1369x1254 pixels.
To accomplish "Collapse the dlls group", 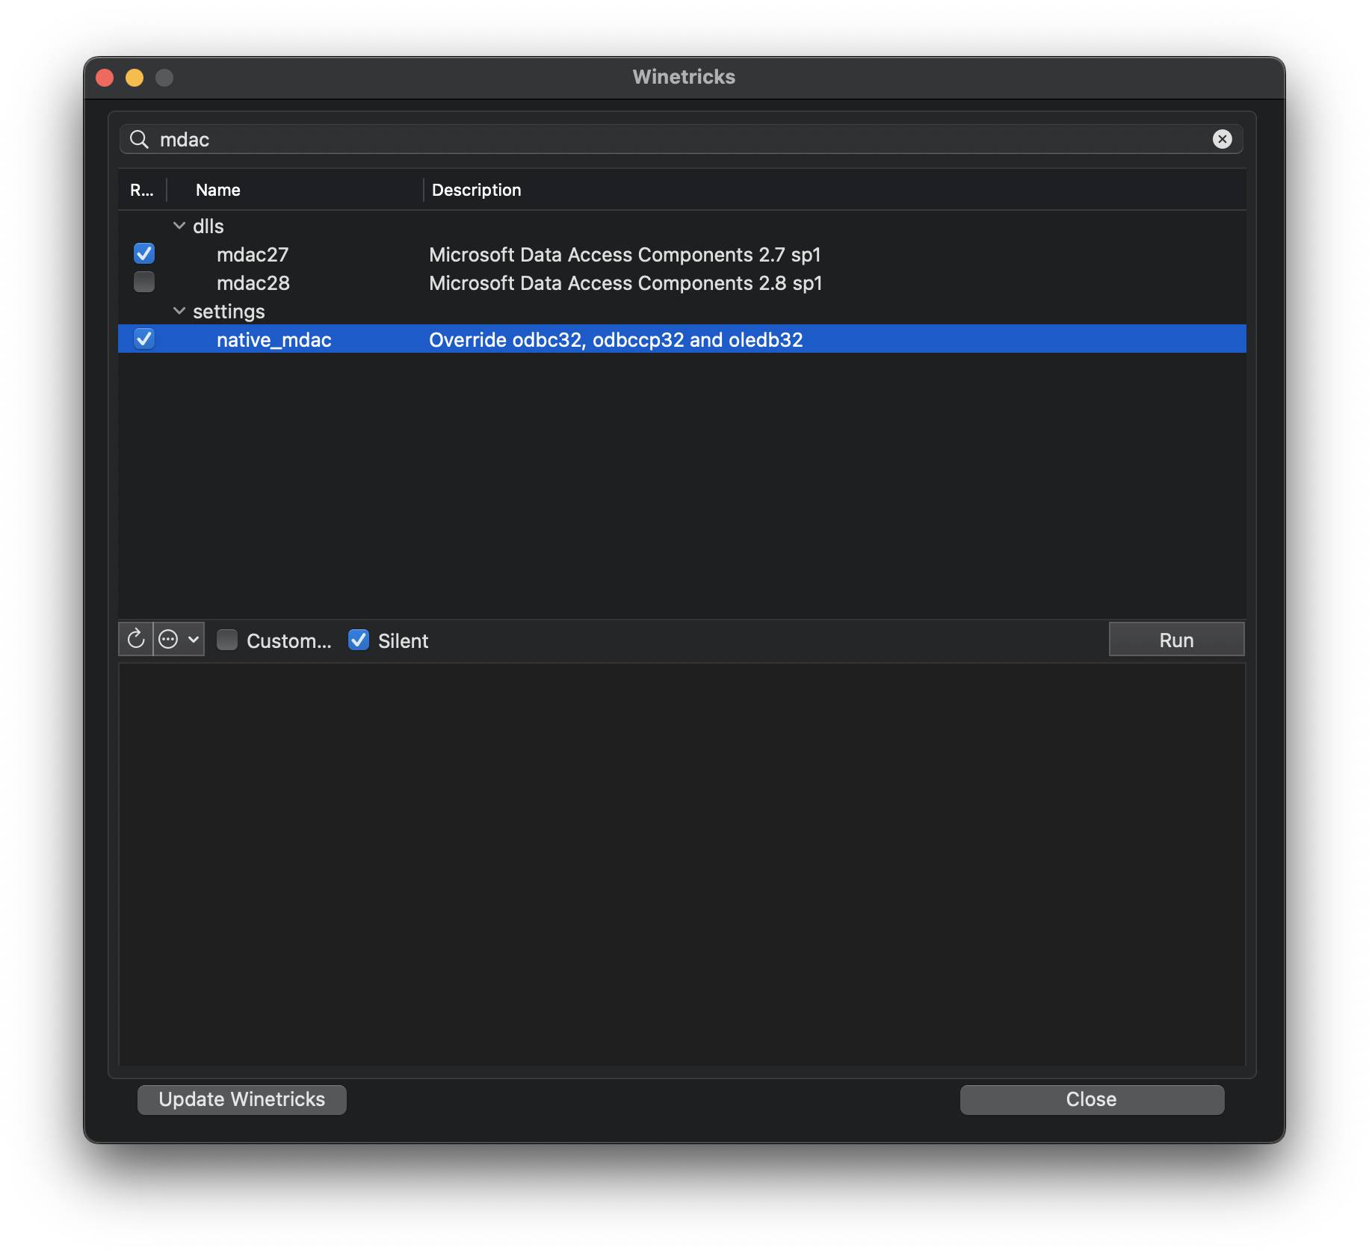I will pos(179,226).
